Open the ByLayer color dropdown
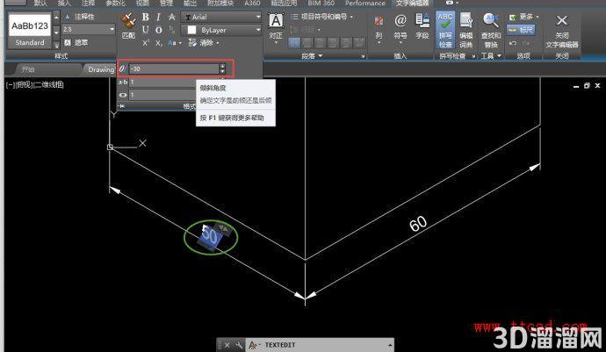 [222, 30]
